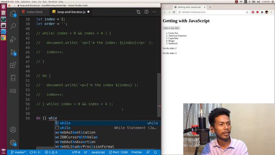Click the master branch status bar item

click(x=18, y=152)
